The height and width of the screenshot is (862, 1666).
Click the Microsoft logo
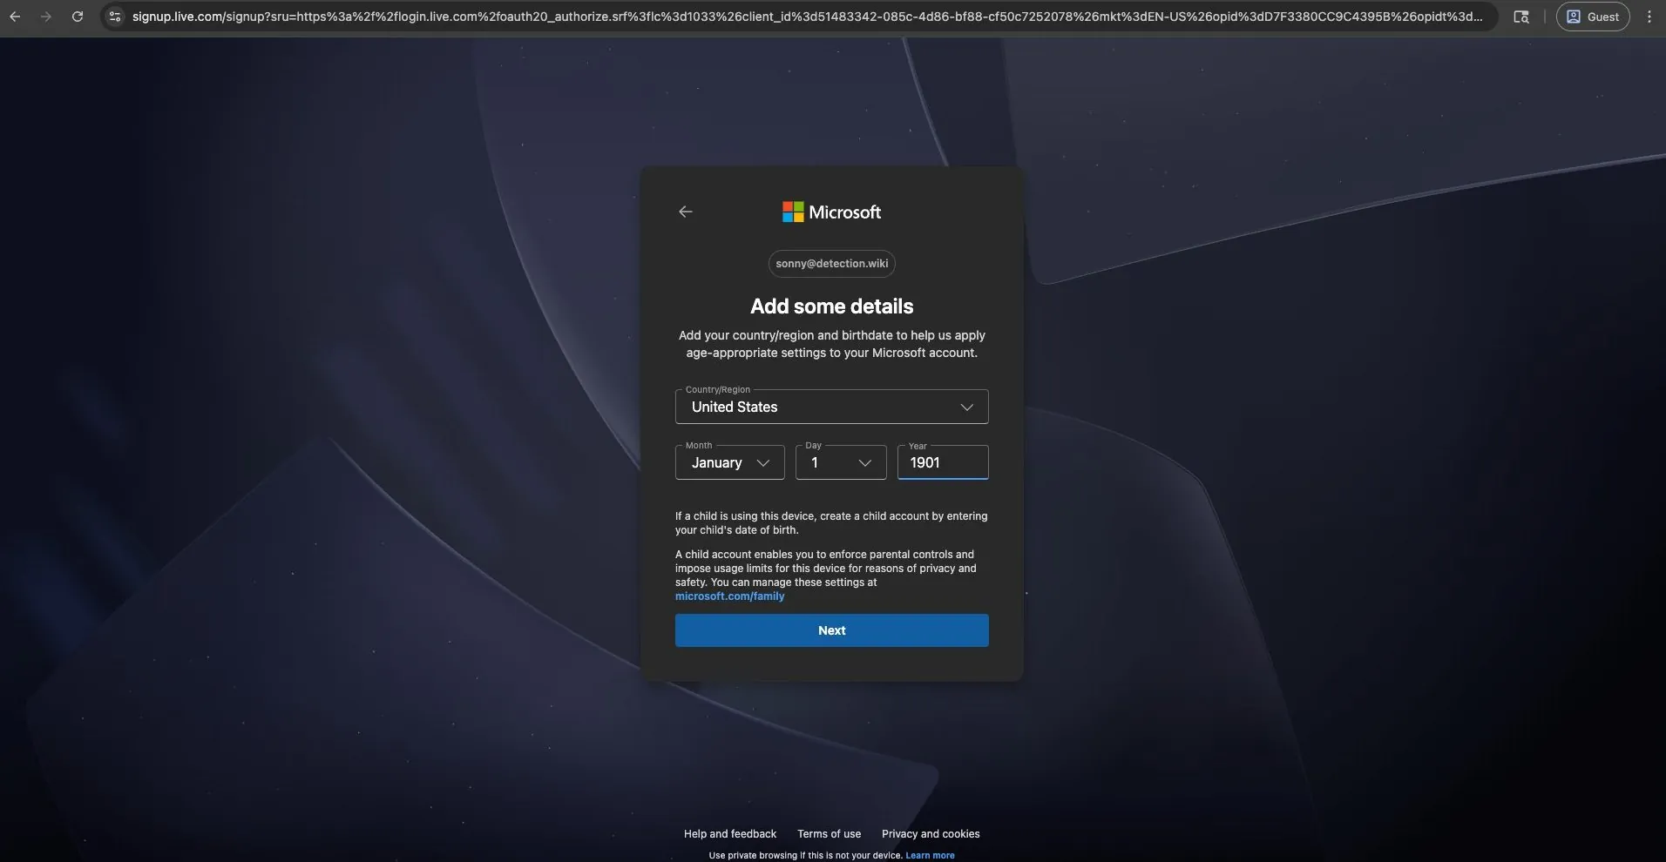(x=831, y=212)
